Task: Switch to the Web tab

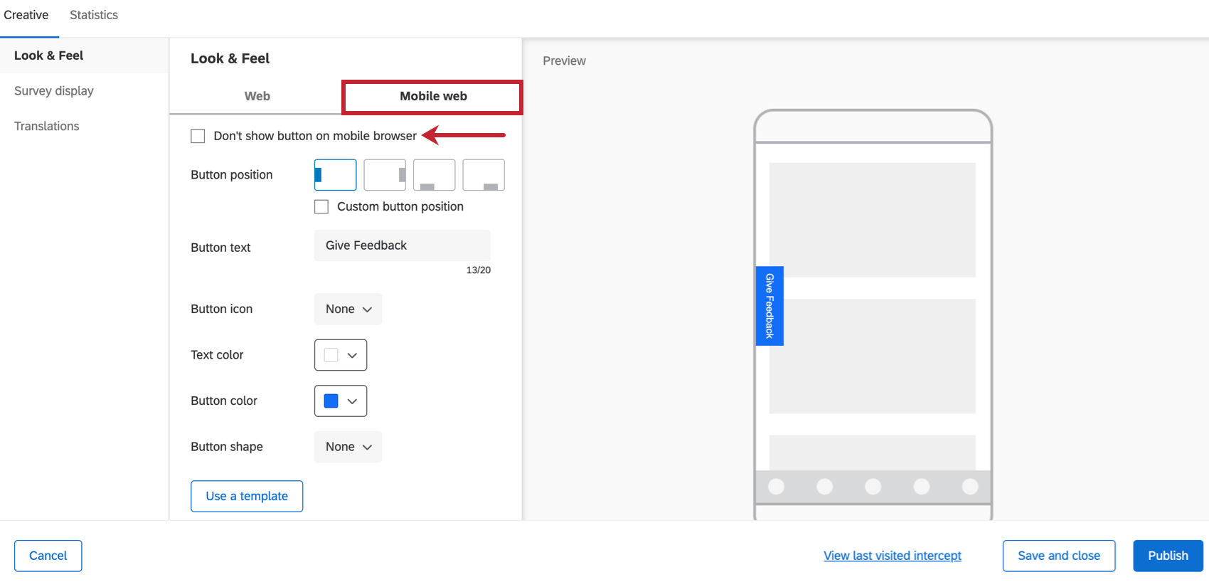Action: click(x=257, y=96)
